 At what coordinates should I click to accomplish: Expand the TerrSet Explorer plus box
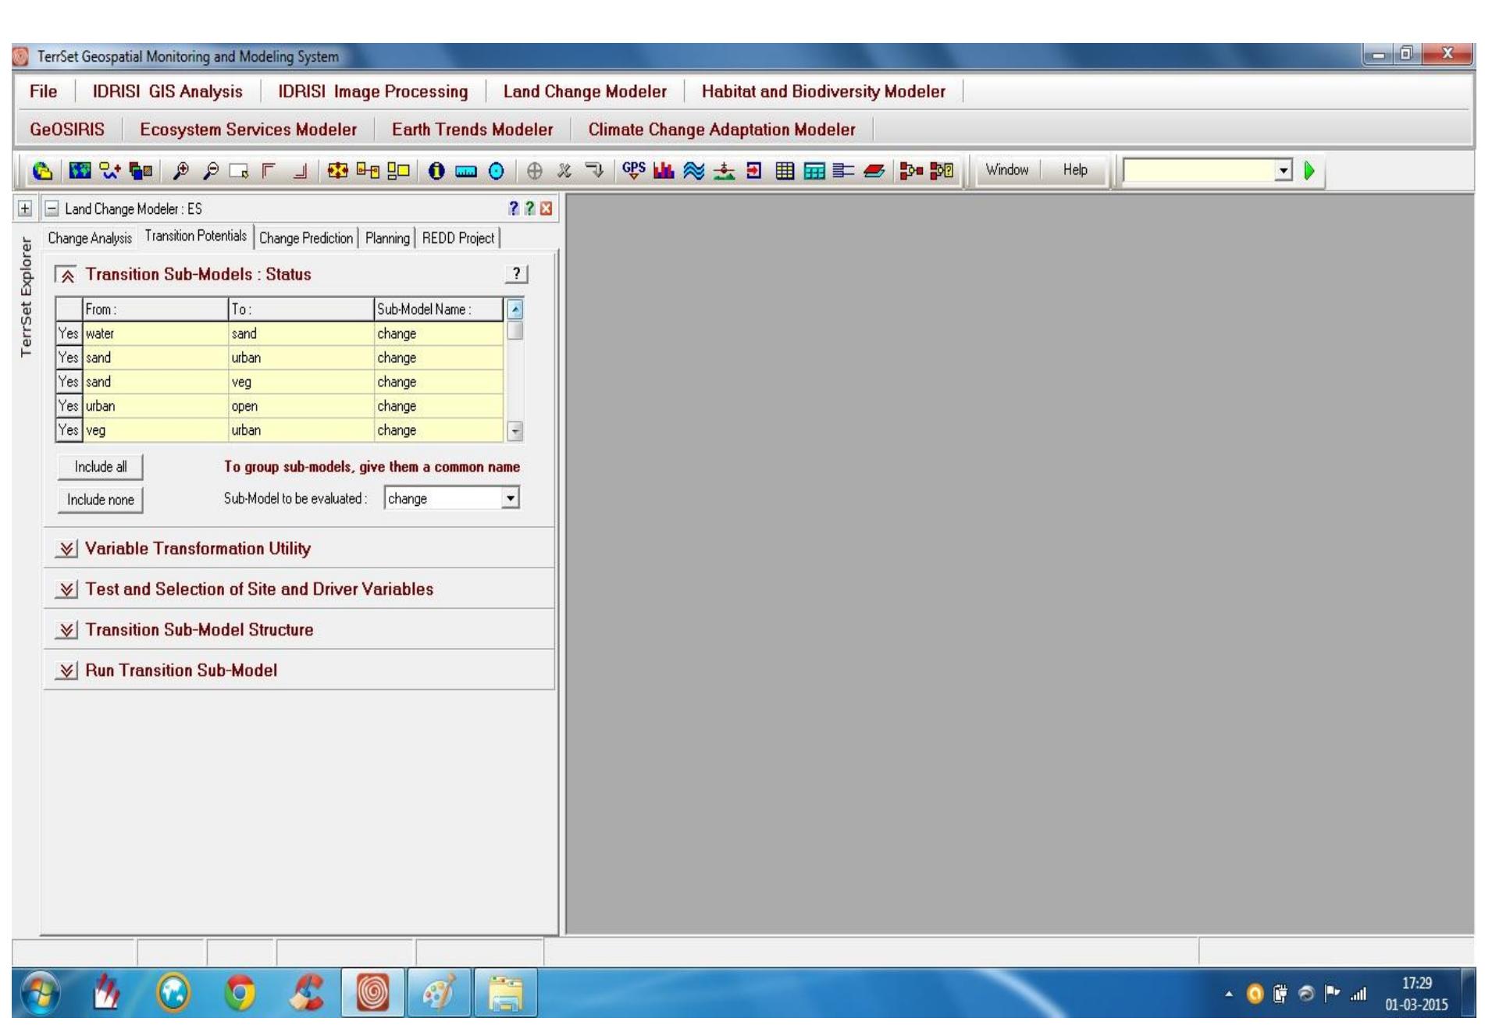tap(25, 208)
